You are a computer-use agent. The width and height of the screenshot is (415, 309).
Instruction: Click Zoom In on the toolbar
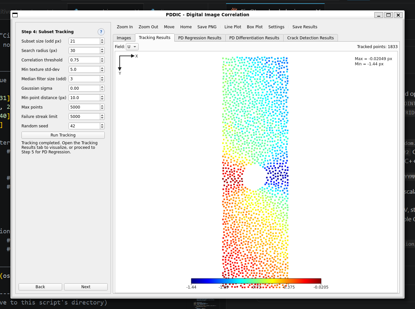pyautogui.click(x=125, y=27)
